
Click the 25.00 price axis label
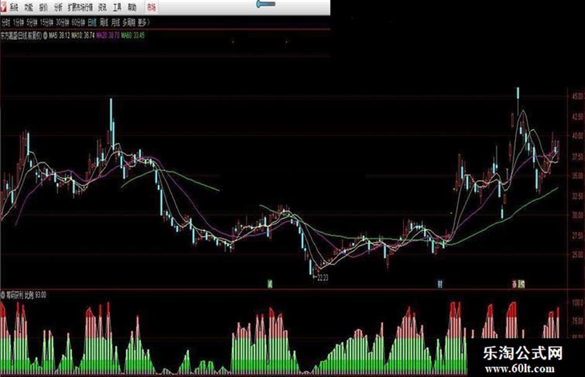tap(577, 254)
